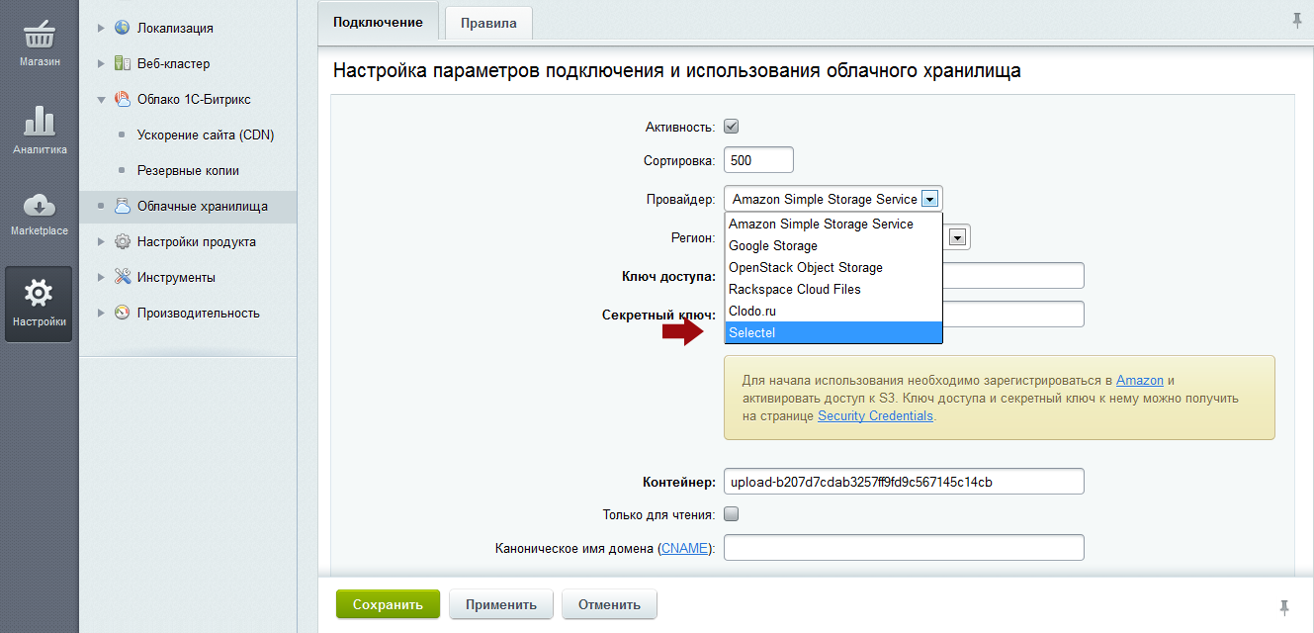Open Настройки продукта menu item
1314x633 pixels.
pyautogui.click(x=197, y=241)
